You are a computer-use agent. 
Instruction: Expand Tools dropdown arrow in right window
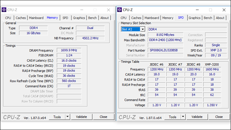pos(183,117)
